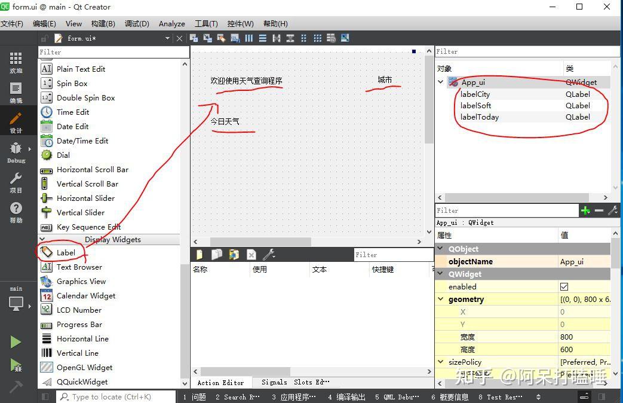Click the Lay Out Vertically toolbar icon
This screenshot has width=623, height=403.
click(263, 38)
